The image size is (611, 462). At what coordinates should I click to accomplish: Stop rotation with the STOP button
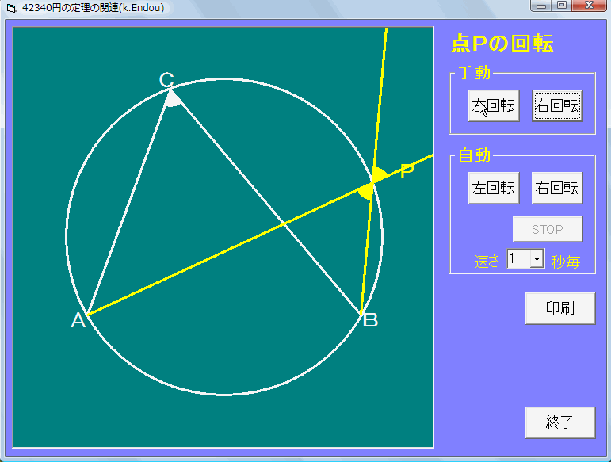548,229
